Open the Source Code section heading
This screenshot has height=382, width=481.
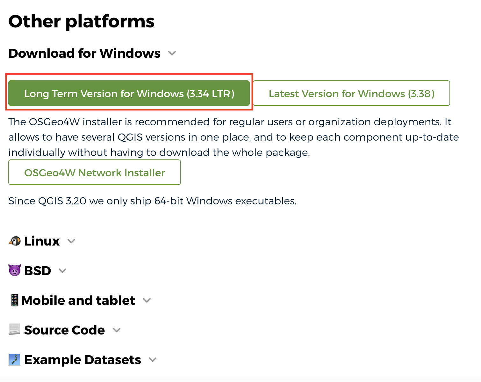[x=64, y=330]
